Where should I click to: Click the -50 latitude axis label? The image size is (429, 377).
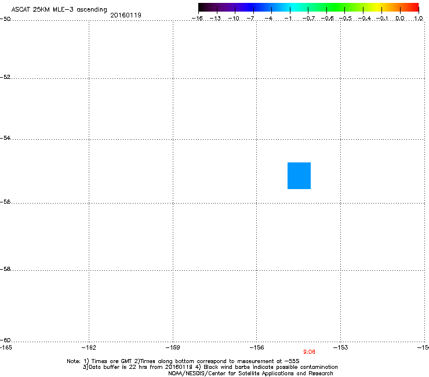(x=5, y=19)
